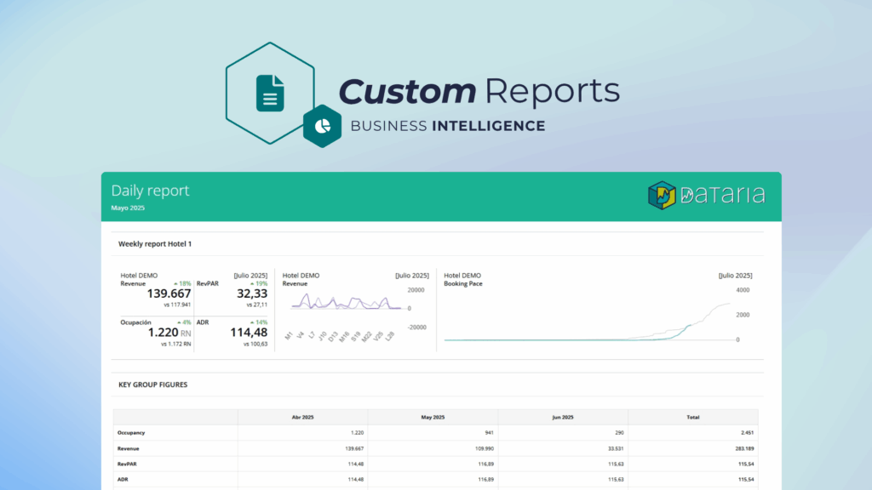Click the 19% RevPAR increase indicator
The height and width of the screenshot is (490, 872).
[x=259, y=283]
